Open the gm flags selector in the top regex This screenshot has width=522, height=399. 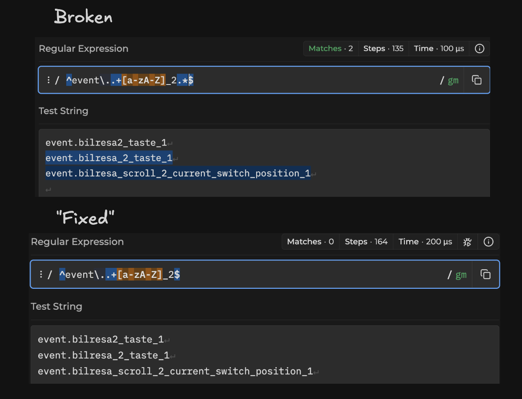tap(453, 80)
